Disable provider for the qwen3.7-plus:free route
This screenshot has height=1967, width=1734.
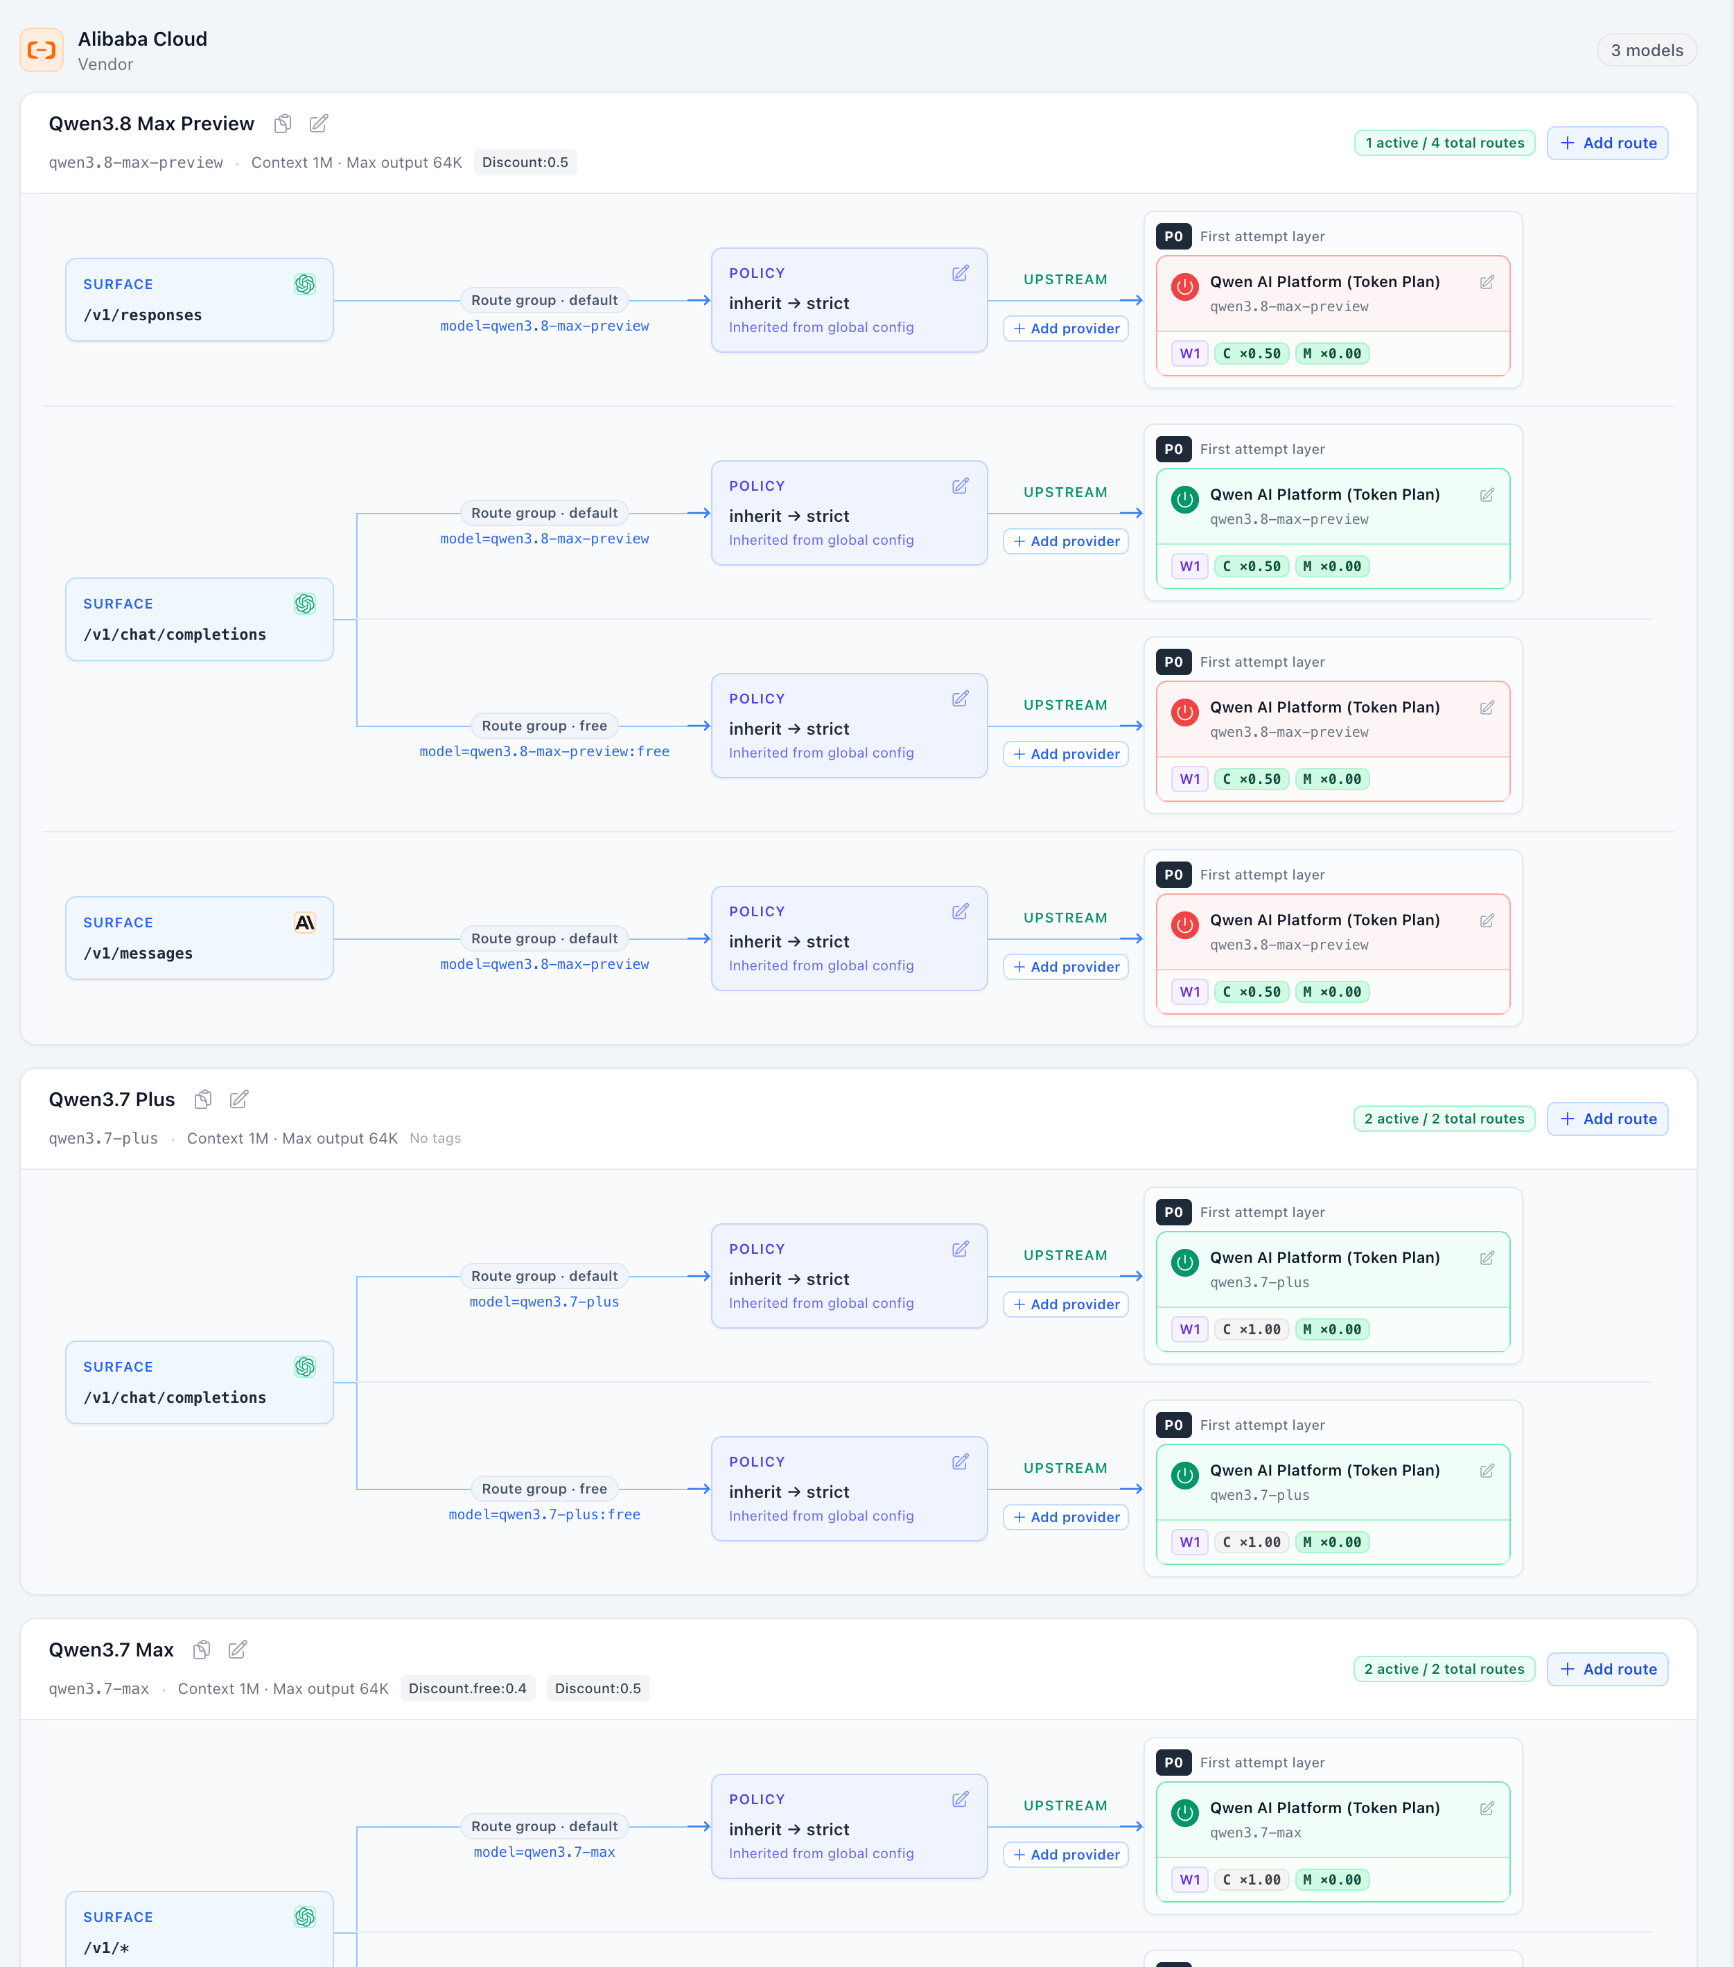[x=1184, y=1474]
